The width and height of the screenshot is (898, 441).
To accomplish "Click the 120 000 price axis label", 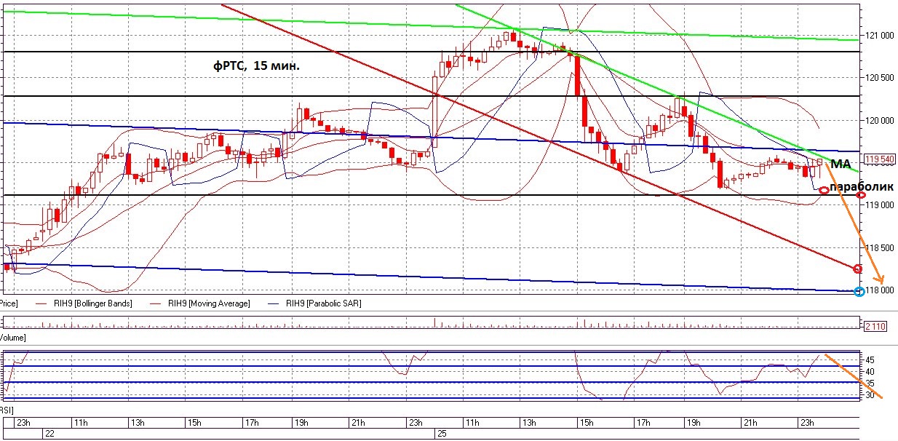I will pos(880,120).
